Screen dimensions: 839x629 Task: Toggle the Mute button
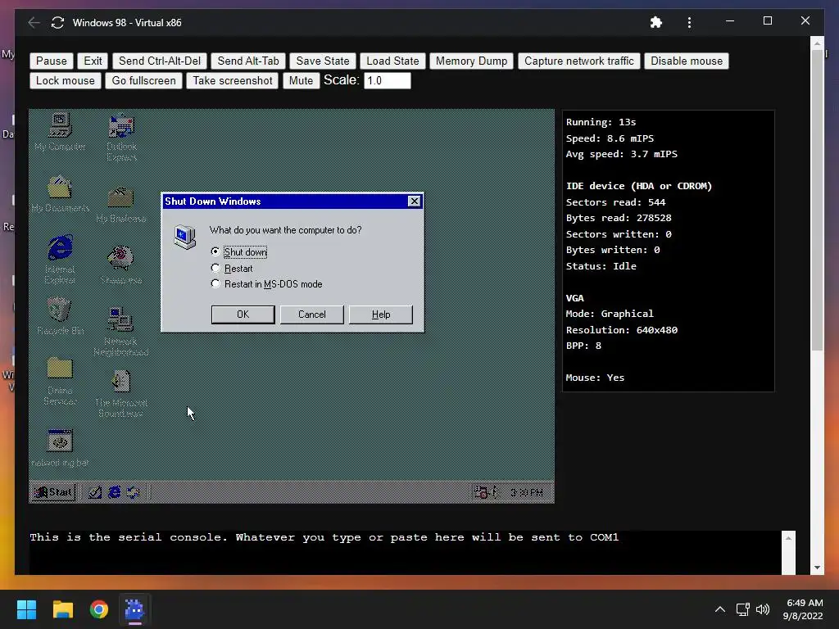(301, 81)
